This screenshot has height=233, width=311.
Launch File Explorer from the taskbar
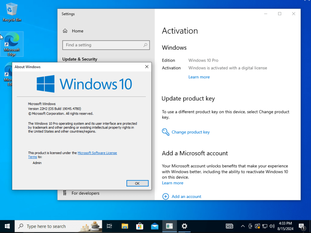pos(125,226)
